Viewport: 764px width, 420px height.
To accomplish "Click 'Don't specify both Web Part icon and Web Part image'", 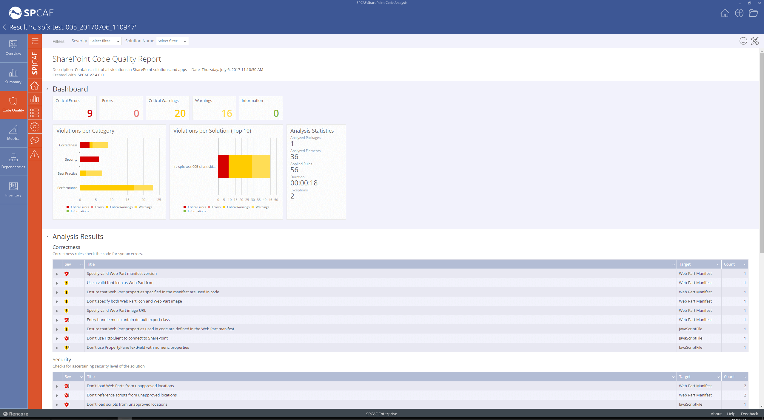I will 134,301.
